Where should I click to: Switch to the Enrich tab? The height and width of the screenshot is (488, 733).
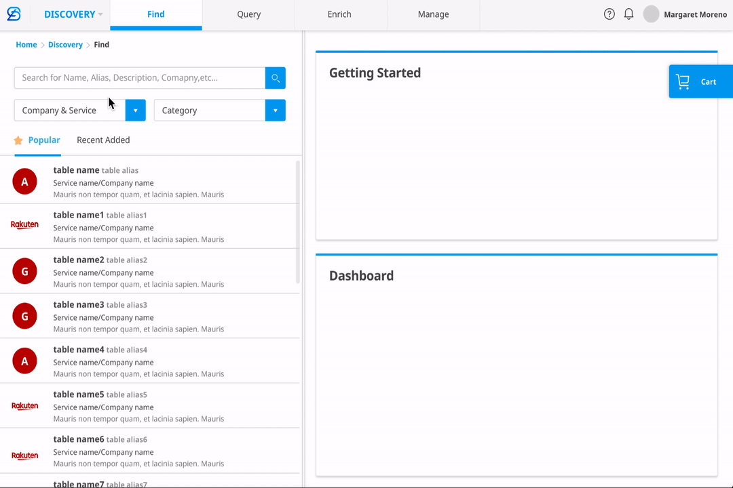click(x=339, y=14)
